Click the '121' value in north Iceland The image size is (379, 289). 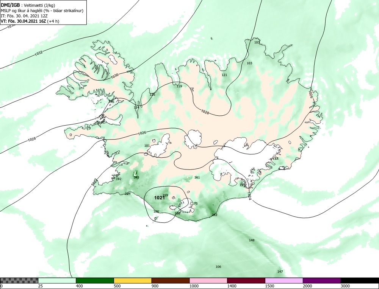[224, 75]
